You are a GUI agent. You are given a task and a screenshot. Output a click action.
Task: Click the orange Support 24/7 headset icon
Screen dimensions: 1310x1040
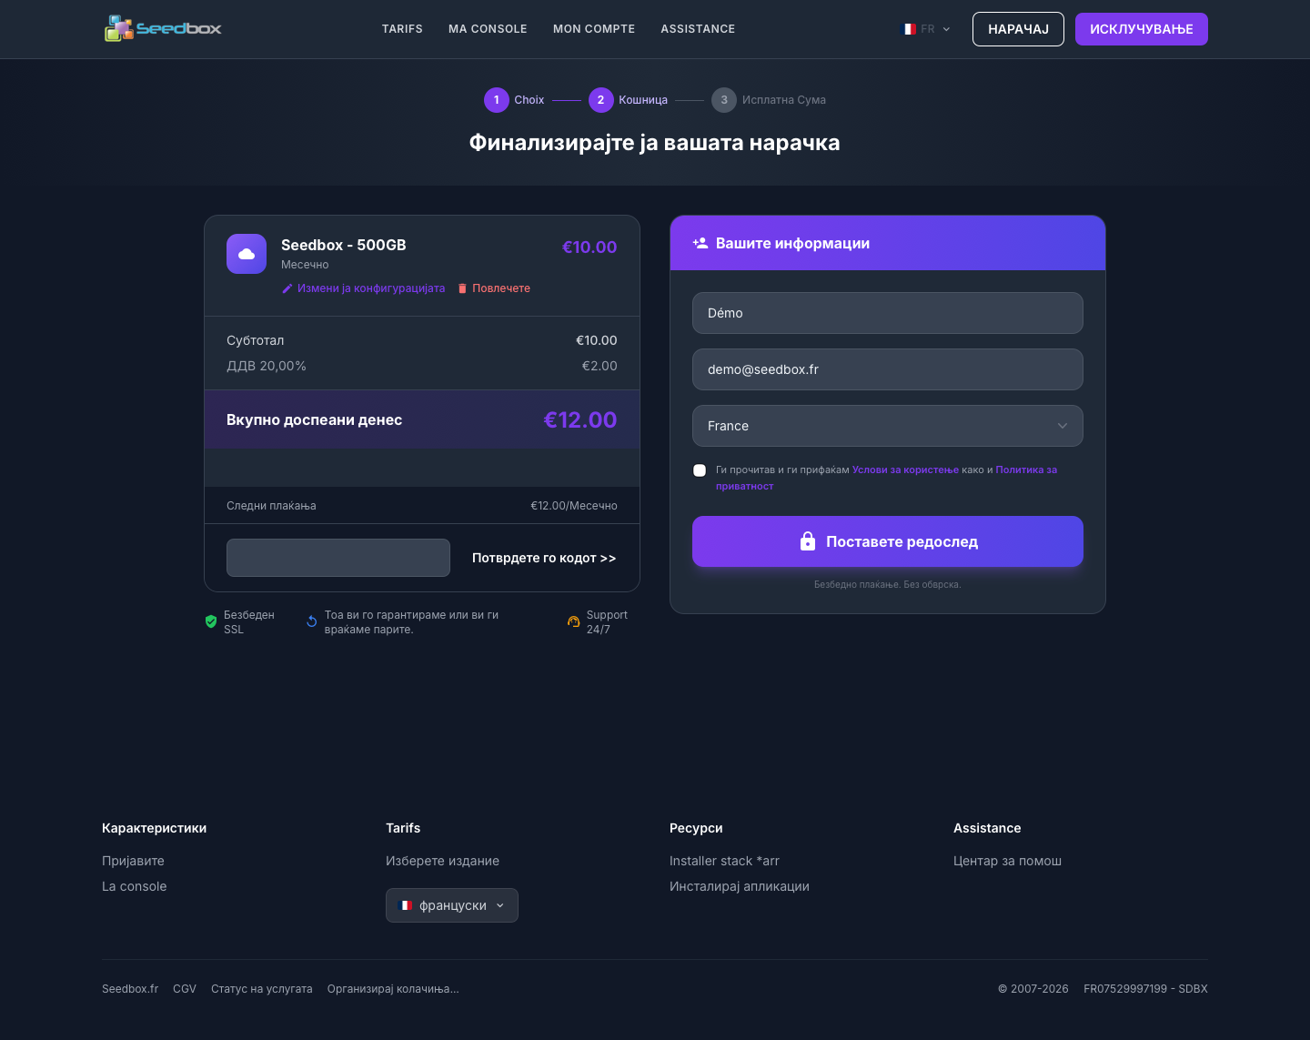click(574, 621)
